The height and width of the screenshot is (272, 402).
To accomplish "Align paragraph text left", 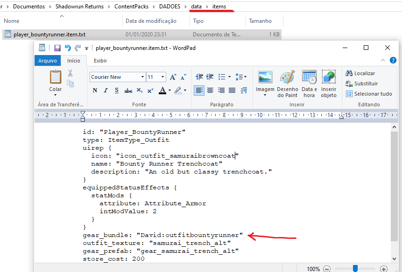I will click(199, 91).
